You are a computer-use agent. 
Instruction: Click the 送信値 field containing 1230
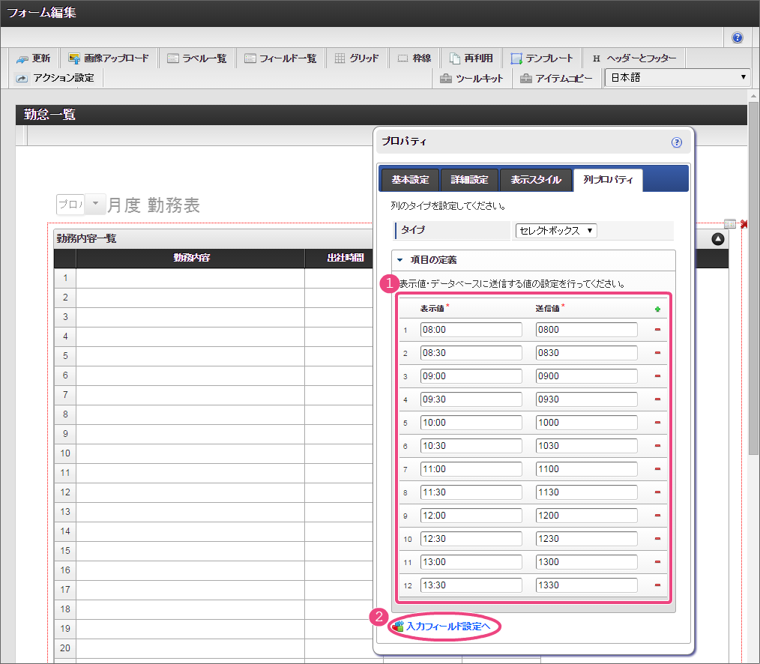point(586,539)
